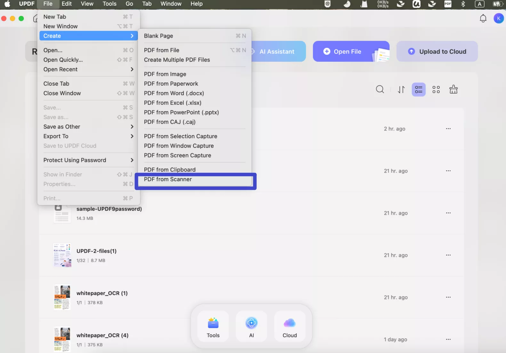506x353 pixels.
Task: Expand the Open Recent submenu
Action: (x=88, y=69)
